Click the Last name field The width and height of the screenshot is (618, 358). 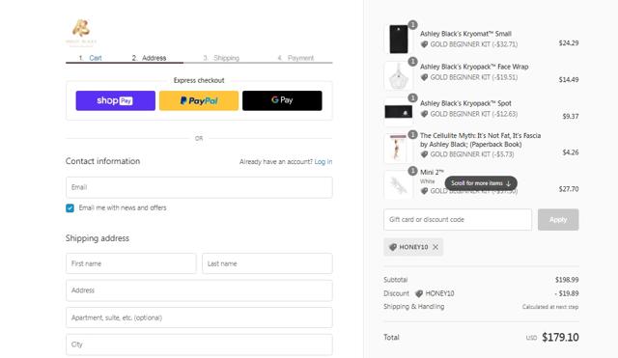pyautogui.click(x=267, y=263)
